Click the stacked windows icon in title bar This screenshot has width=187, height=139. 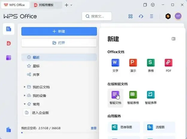(145, 5)
